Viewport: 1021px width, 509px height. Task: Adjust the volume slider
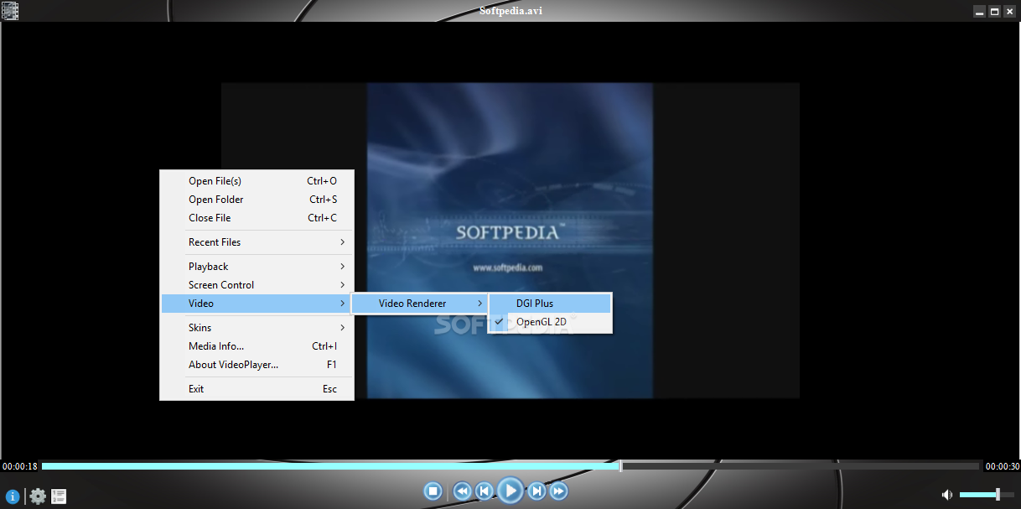[987, 495]
